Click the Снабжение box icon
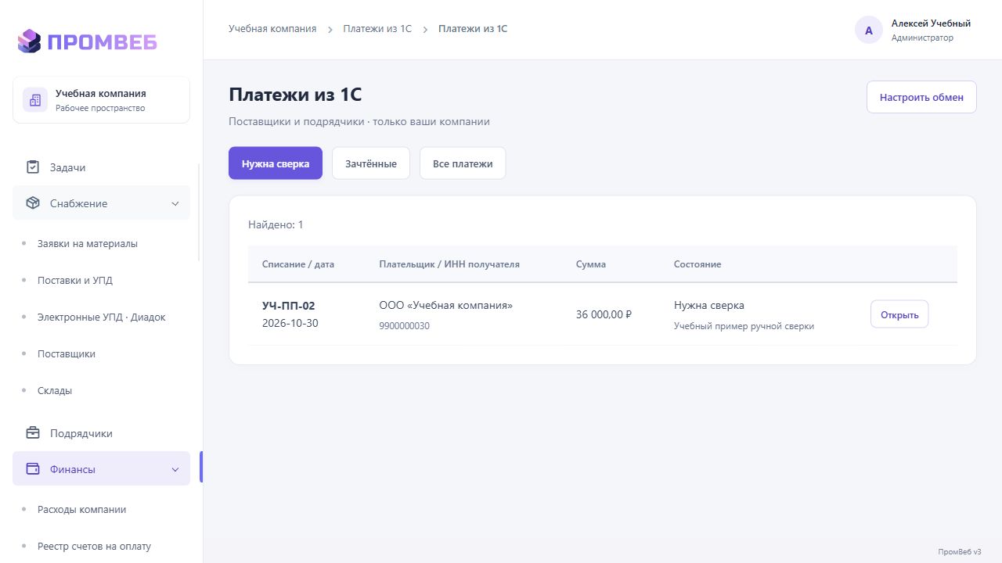The image size is (1002, 563). 33,203
